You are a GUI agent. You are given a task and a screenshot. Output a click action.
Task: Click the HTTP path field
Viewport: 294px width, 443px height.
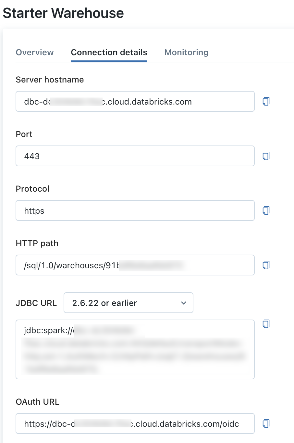click(135, 265)
